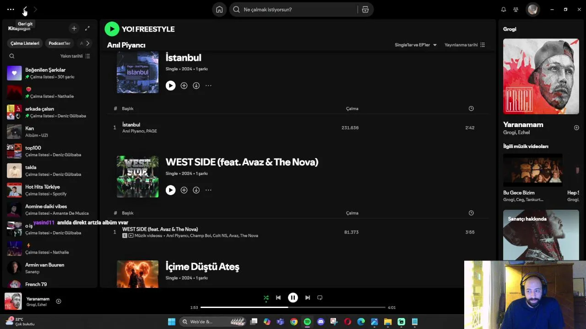Open Bu Gece Bizim music video

coord(533,178)
